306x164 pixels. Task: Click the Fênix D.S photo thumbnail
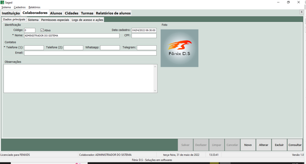[x=179, y=48]
